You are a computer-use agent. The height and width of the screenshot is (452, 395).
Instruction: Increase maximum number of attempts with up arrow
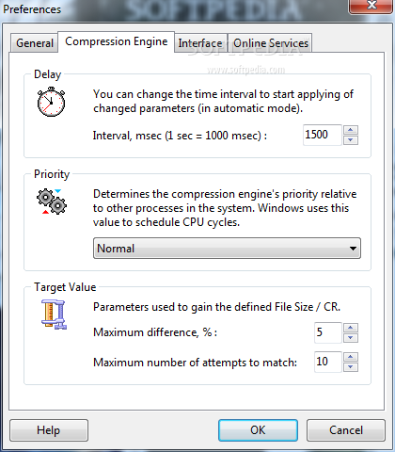coord(351,357)
